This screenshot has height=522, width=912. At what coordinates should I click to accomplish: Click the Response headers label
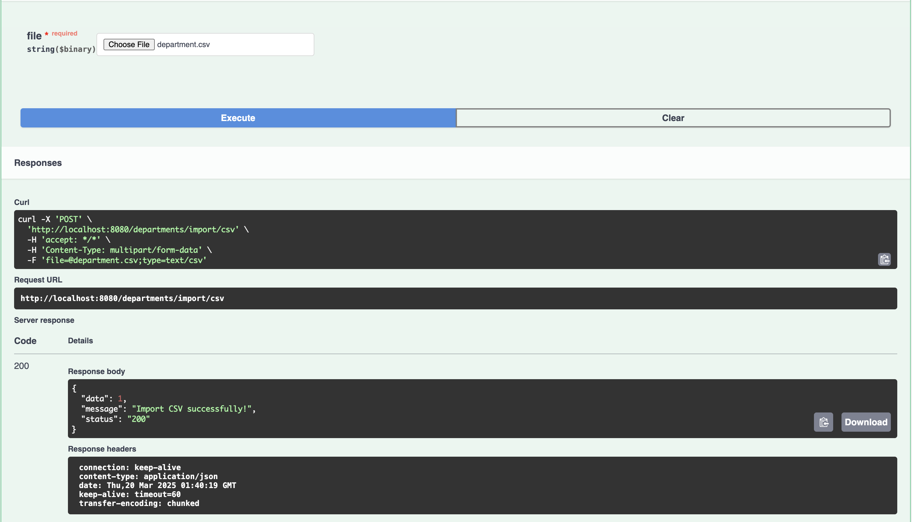[x=102, y=449]
